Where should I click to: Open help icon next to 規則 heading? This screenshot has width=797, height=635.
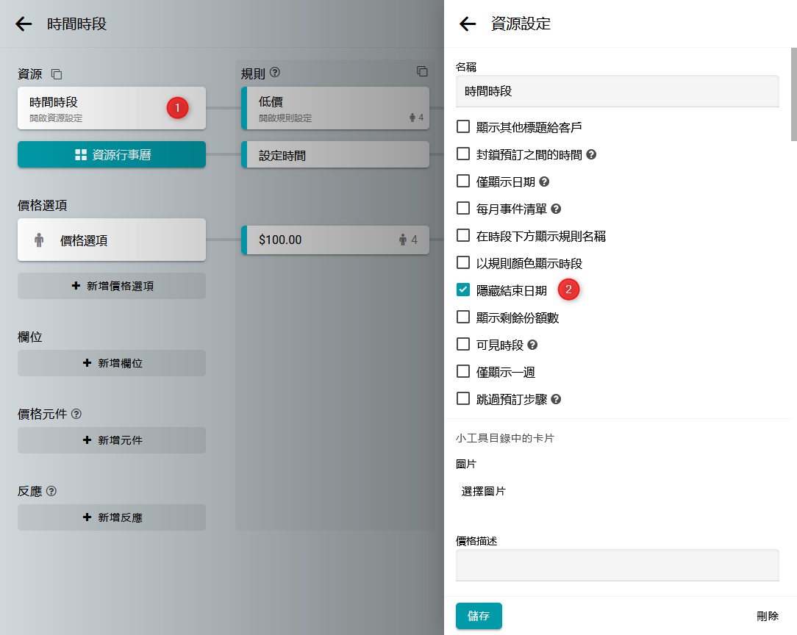click(x=275, y=73)
